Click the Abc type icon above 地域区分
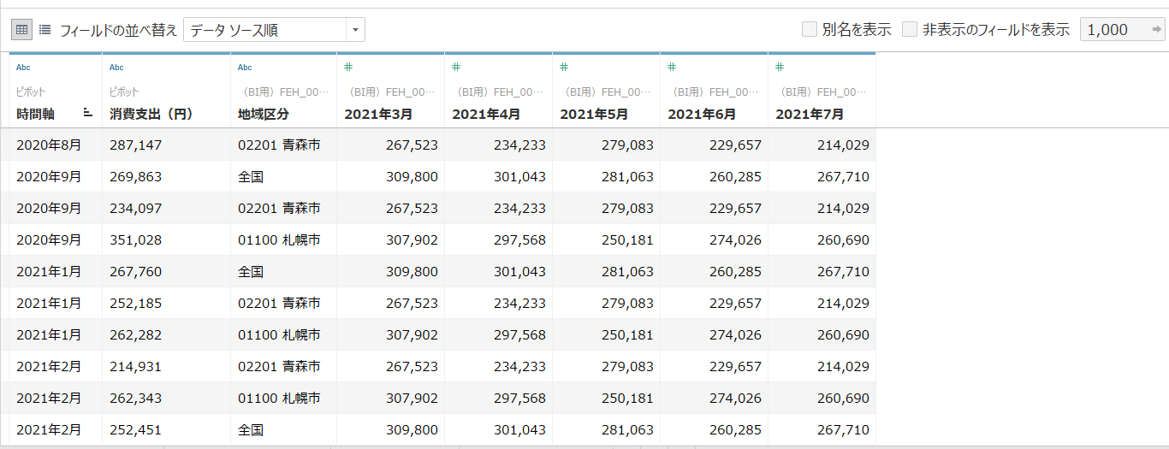The width and height of the screenshot is (1169, 449). click(245, 68)
